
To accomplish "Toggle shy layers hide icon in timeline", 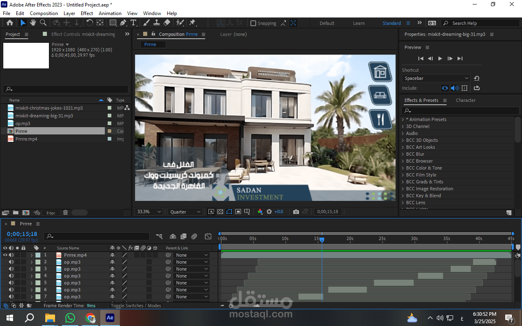I will tap(173, 236).
